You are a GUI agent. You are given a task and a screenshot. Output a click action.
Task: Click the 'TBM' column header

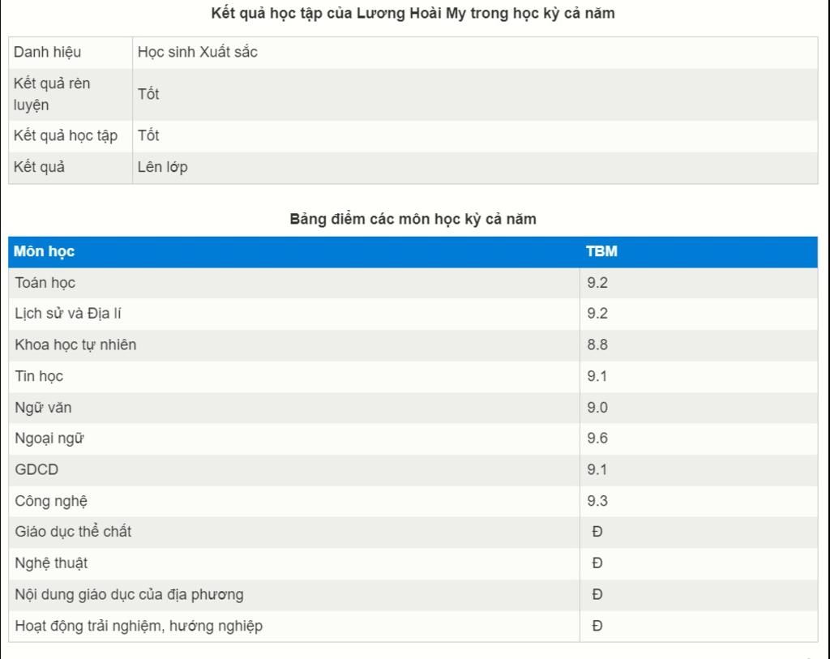(601, 251)
